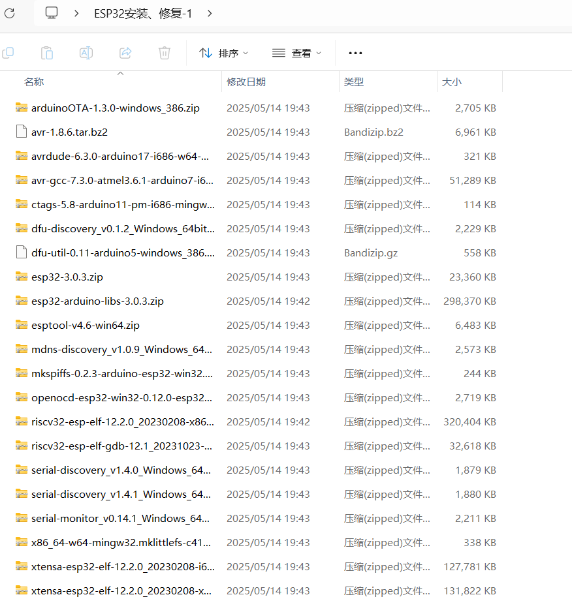This screenshot has height=612, width=572.
Task: Sort by 名称 column header
Action: [34, 82]
